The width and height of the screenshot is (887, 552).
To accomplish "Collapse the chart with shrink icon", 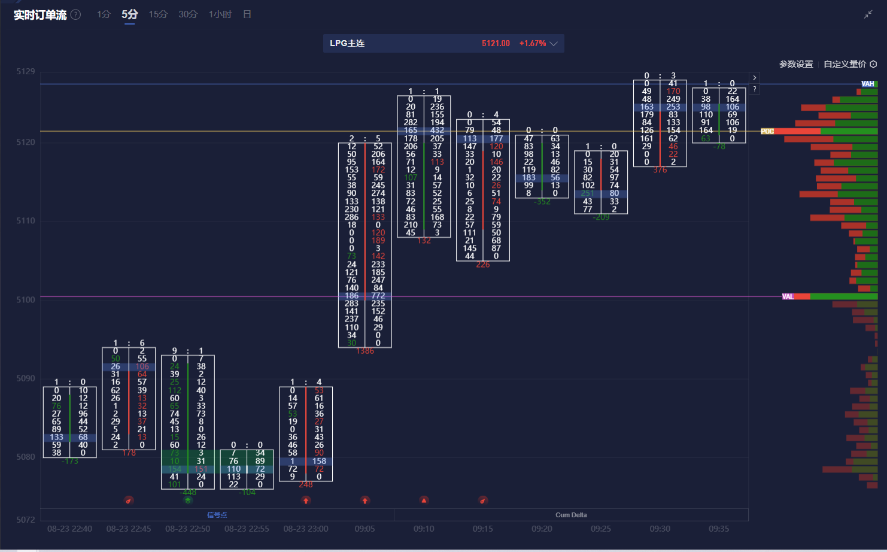I will point(868,14).
